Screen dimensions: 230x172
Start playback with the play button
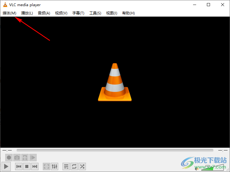pos(6,166)
